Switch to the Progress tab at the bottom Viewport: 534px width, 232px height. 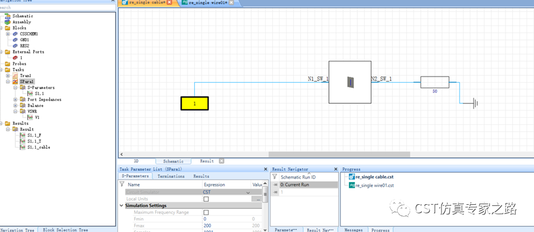pyautogui.click(x=381, y=230)
